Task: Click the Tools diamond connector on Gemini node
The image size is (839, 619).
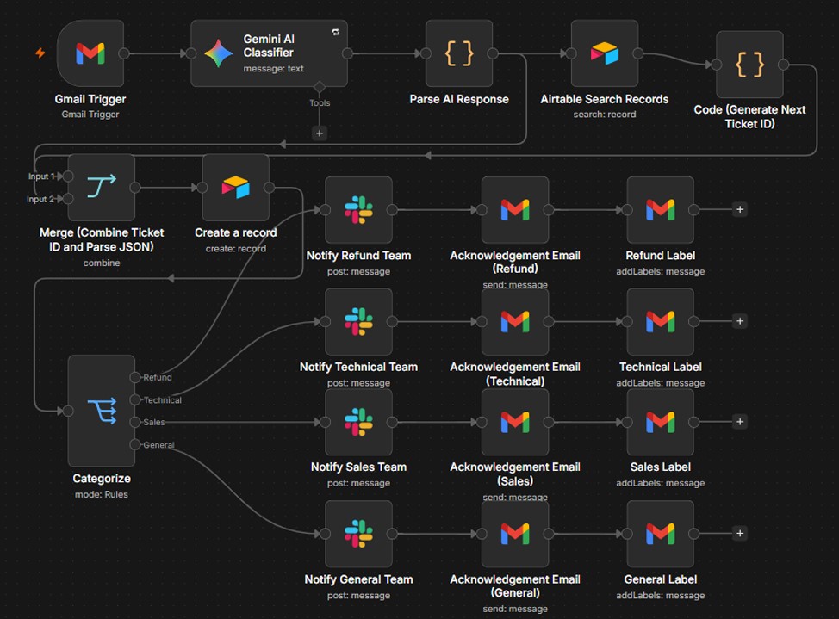Action: [x=320, y=87]
